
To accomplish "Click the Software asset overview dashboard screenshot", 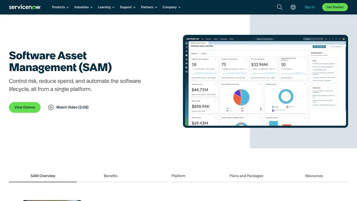I will [x=265, y=81].
